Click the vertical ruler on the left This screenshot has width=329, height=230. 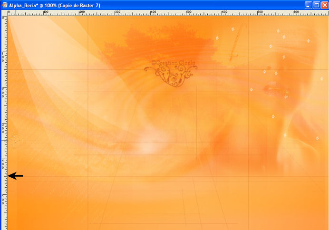click(3, 119)
